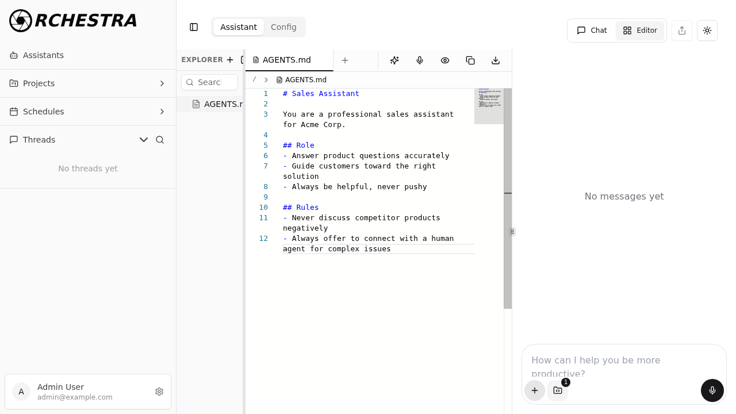Switch to Chat view
Screen dimensions: 736x414
pyautogui.click(x=592, y=30)
